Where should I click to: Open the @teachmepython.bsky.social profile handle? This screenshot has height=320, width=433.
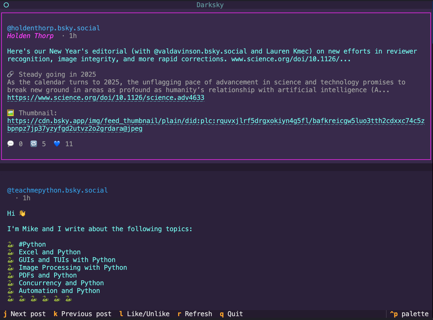click(57, 190)
